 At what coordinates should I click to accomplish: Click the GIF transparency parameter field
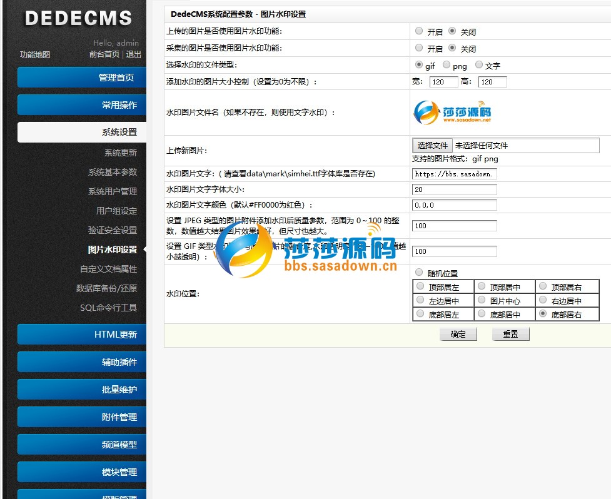[455, 251]
